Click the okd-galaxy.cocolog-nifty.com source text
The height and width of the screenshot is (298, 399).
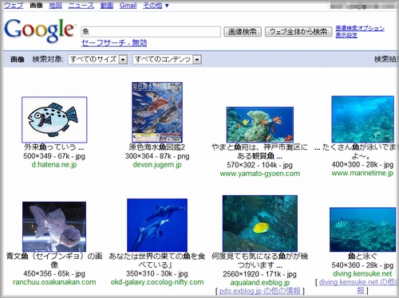(157, 282)
